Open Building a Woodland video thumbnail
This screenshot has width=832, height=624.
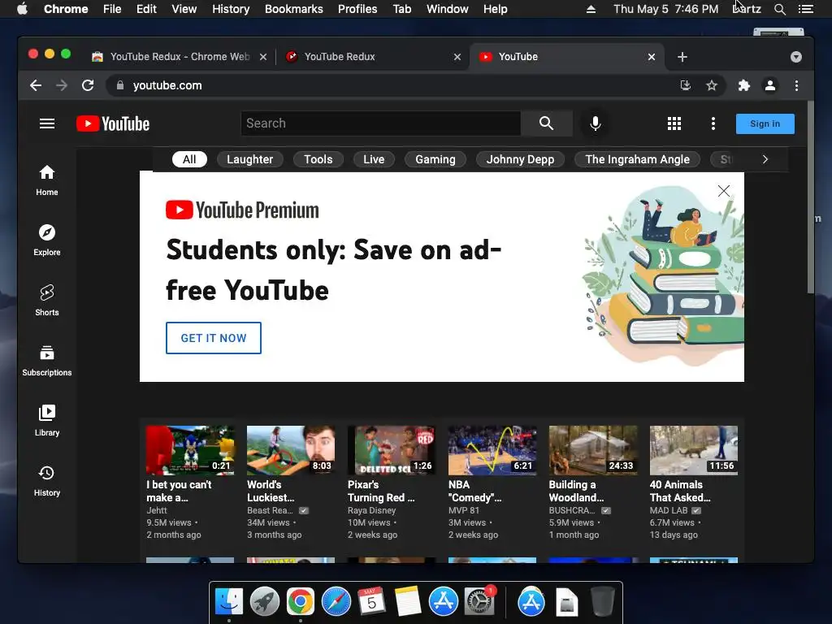pos(593,450)
